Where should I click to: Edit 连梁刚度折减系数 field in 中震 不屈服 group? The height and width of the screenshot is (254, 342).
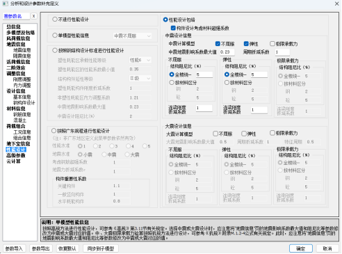tap(204, 108)
